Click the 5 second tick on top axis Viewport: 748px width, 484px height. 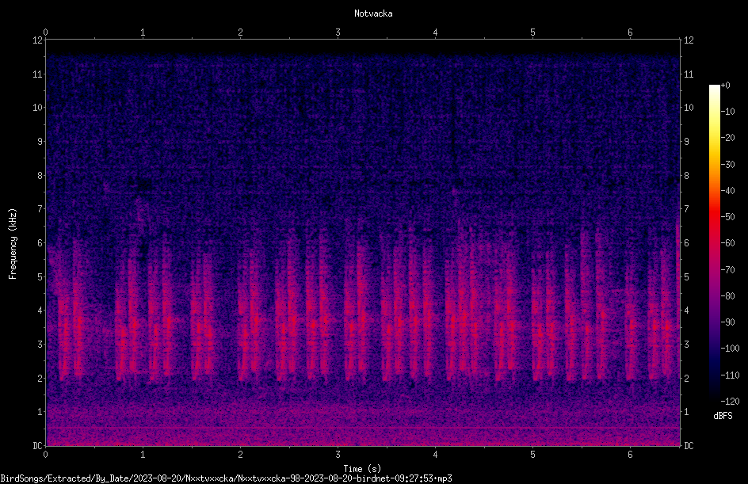(532, 32)
